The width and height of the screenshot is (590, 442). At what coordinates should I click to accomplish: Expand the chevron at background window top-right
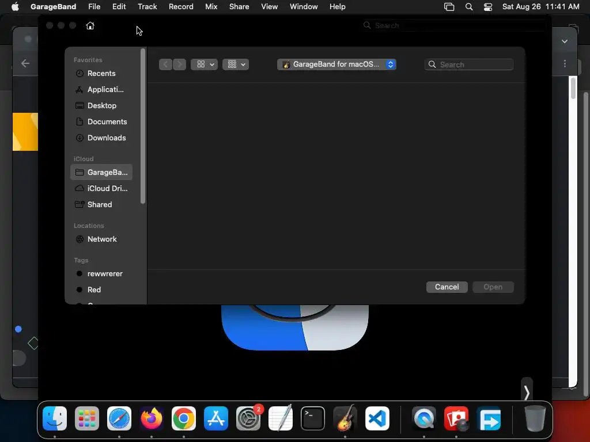point(565,41)
